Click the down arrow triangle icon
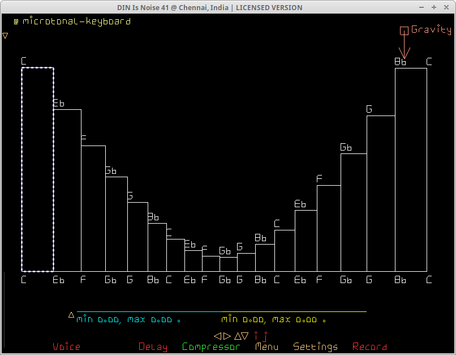This screenshot has width=456, height=355. (245, 336)
